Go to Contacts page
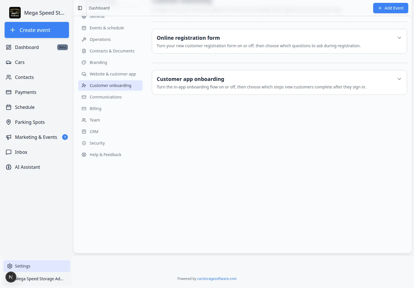 [x=37, y=77]
